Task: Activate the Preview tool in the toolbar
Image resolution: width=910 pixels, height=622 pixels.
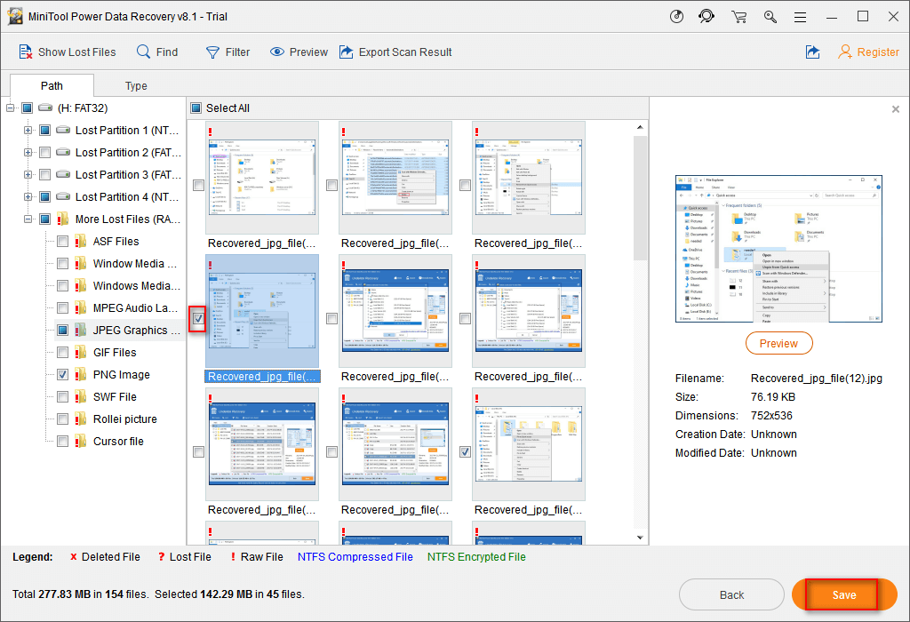Action: pos(299,52)
